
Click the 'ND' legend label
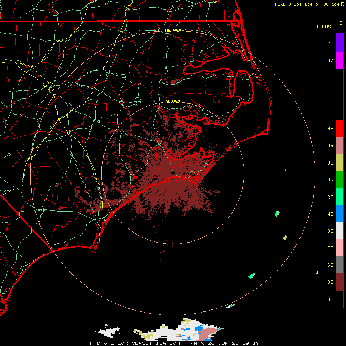[x=330, y=299]
